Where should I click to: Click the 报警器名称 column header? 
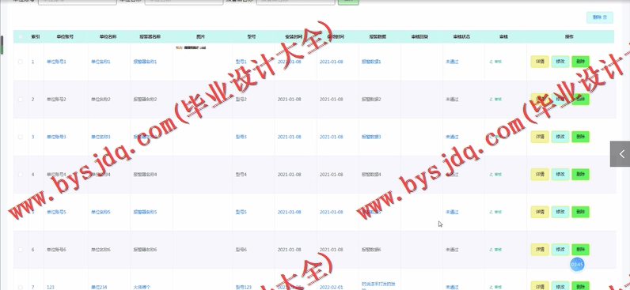tap(150, 37)
